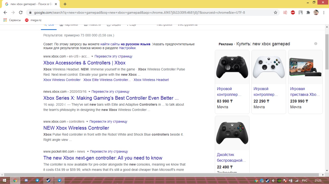Open 'Джойстик беспроводной' ad listing
329x184 pixels.
232,158
